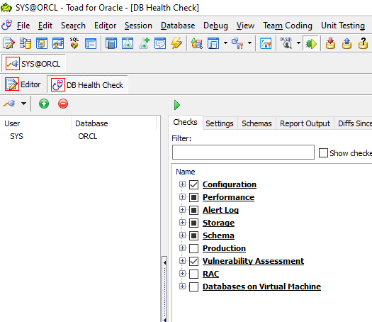Image resolution: width=372 pixels, height=322 pixels.
Task: Check Databases on Virtual Machine checkbox
Action: pos(194,287)
